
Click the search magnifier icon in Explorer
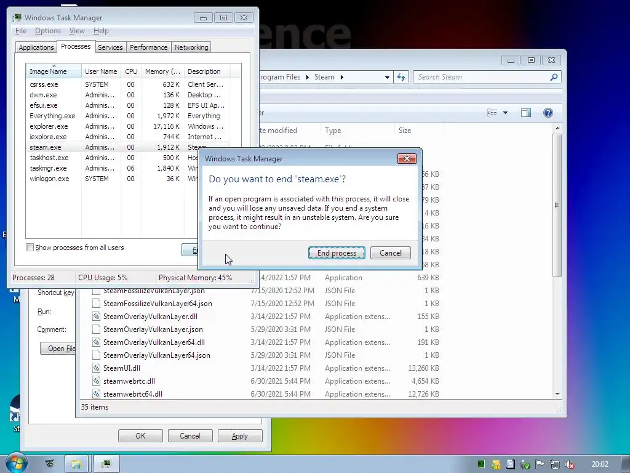click(x=554, y=77)
